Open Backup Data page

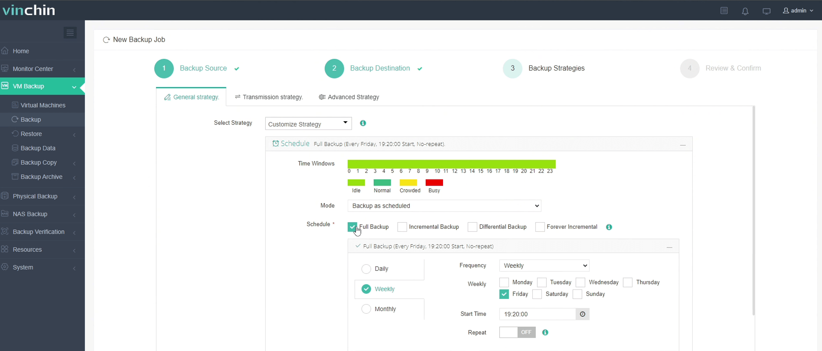pyautogui.click(x=42, y=148)
